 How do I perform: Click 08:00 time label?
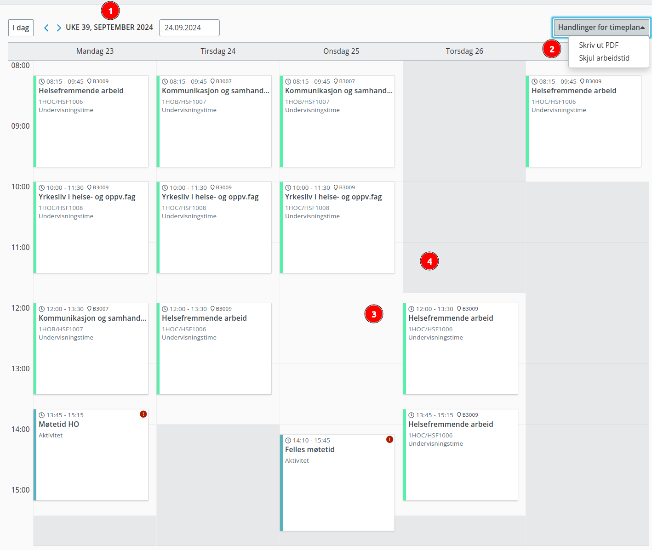[20, 66]
